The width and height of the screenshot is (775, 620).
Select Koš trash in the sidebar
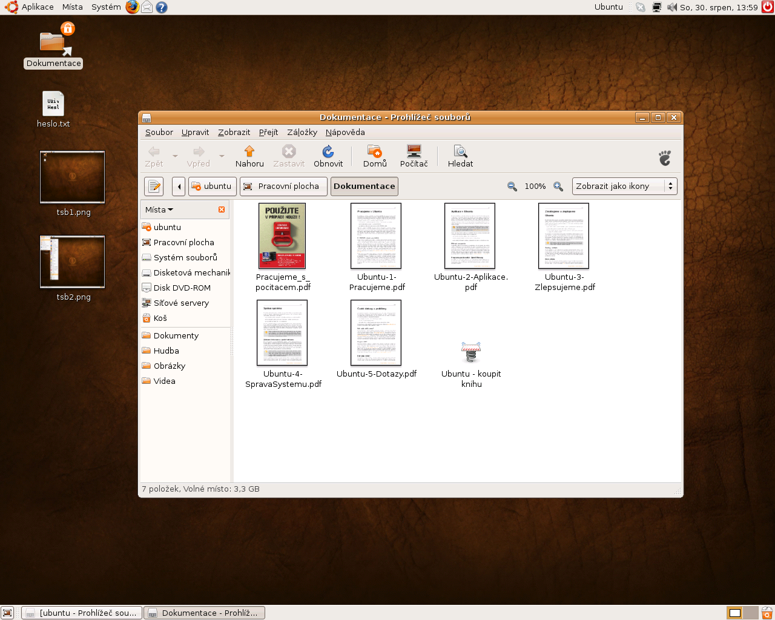(x=185, y=318)
